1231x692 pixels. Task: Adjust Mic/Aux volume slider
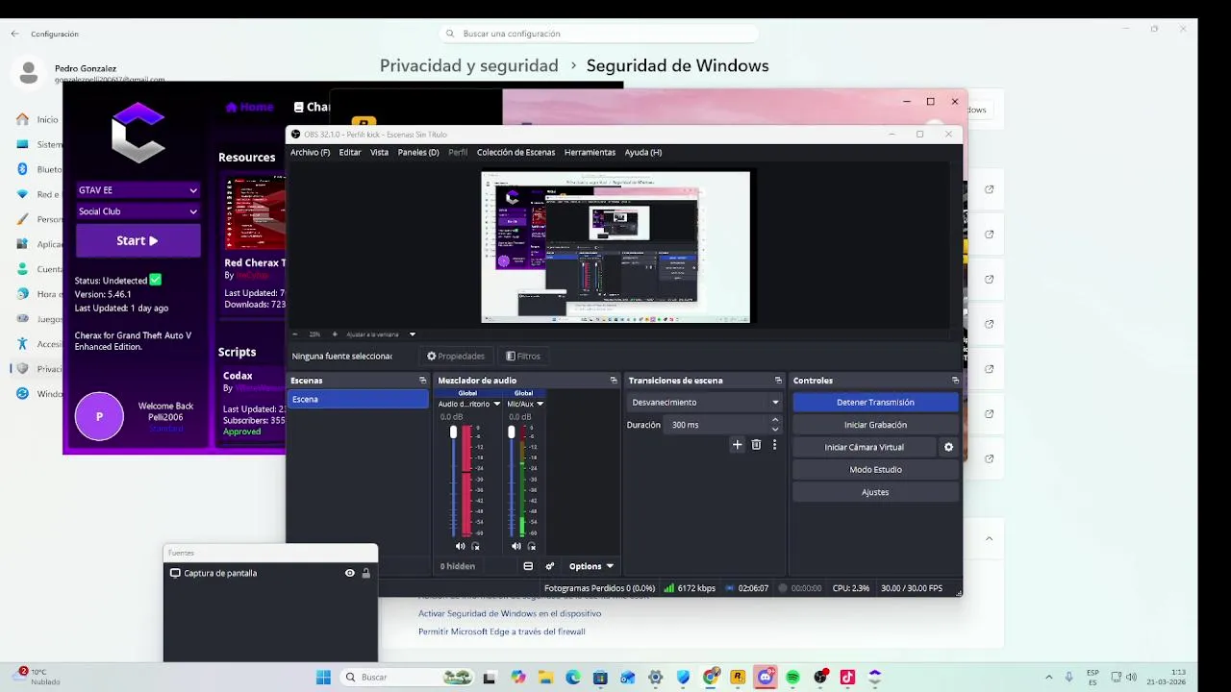511,432
